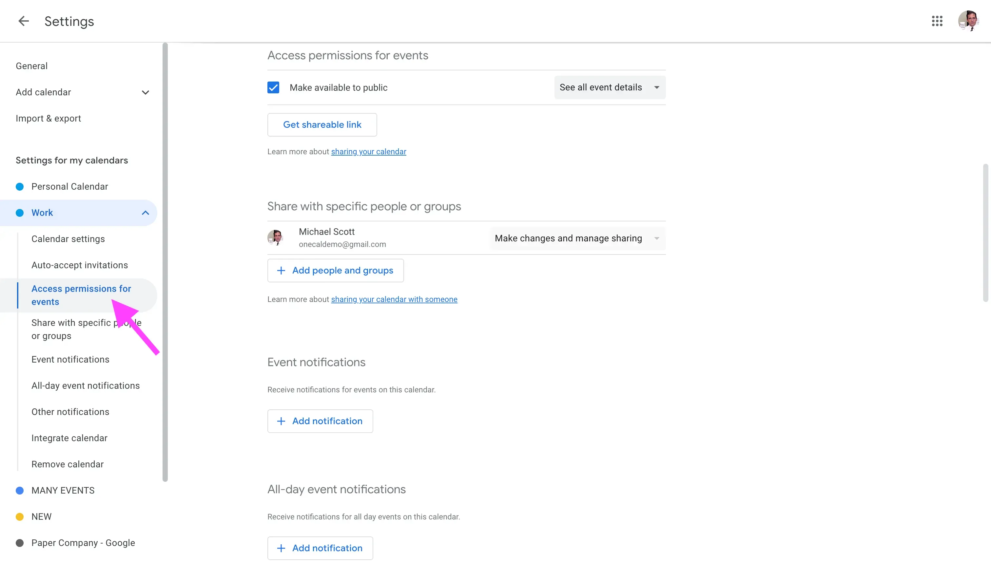The image size is (991, 562).
Task: Click the plus icon on event notification button
Action: (281, 421)
